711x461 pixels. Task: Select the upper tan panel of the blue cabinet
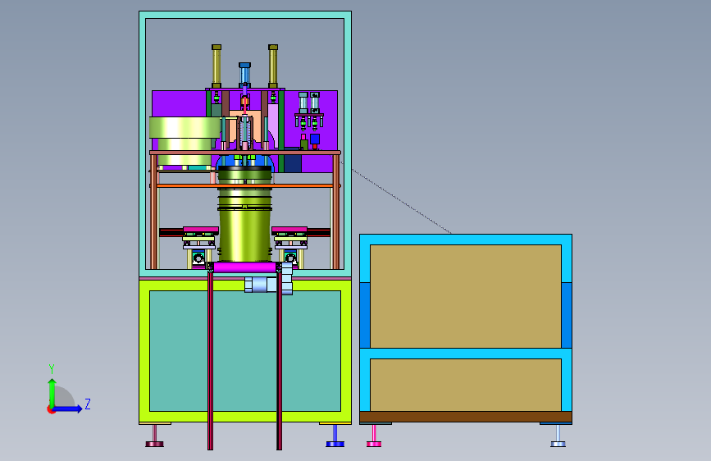point(466,296)
